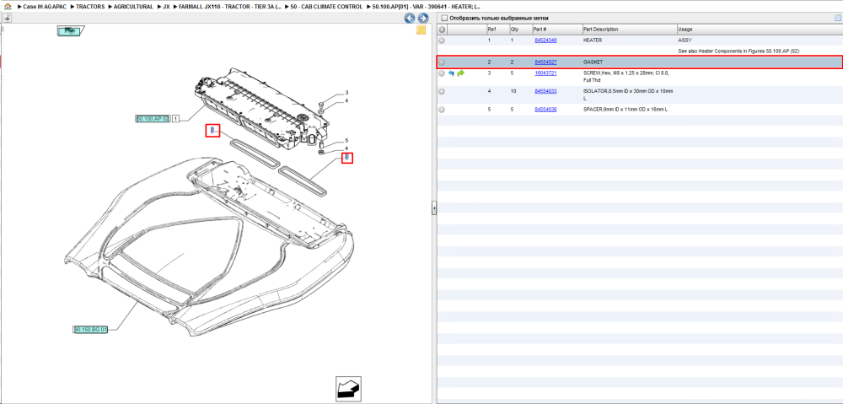Navigate to Case IH AG APAC breadcrumb
This screenshot has height=404, width=843.
[44, 7]
